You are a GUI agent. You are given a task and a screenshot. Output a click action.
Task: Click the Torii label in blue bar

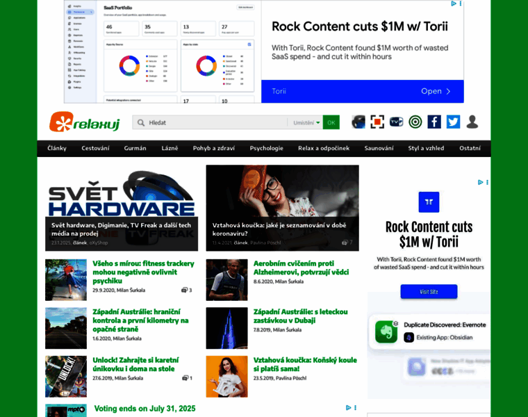279,91
